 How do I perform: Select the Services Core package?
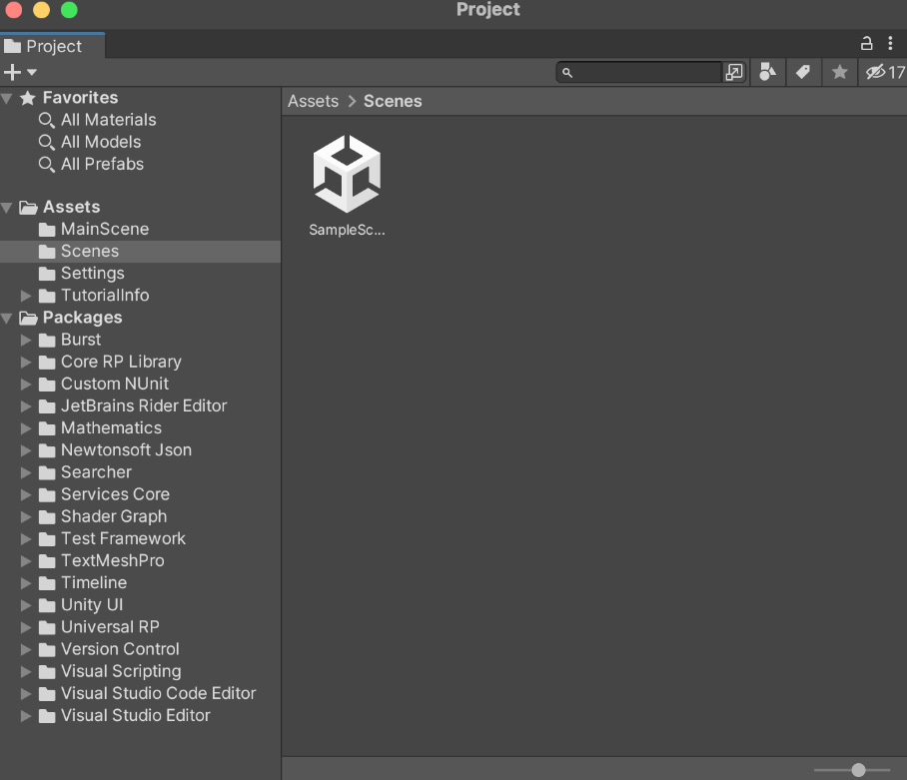[x=140, y=494]
